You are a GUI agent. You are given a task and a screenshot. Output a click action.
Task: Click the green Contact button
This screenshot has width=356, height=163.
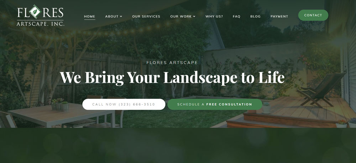[x=313, y=15]
